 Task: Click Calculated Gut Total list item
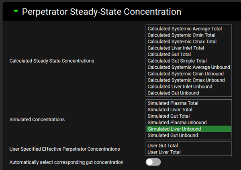click(169, 54)
